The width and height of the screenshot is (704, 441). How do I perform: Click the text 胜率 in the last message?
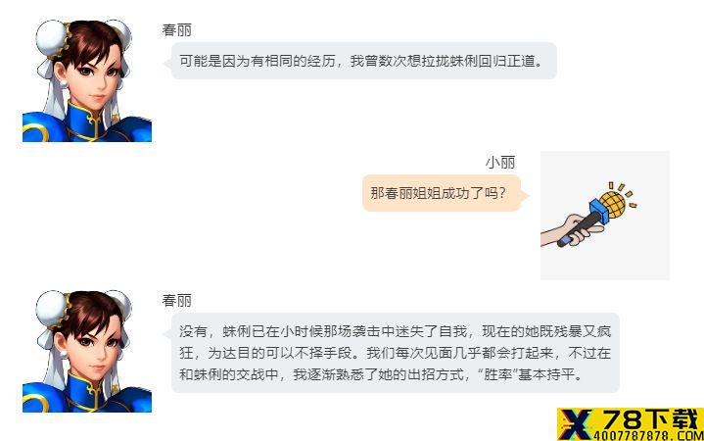(x=498, y=374)
